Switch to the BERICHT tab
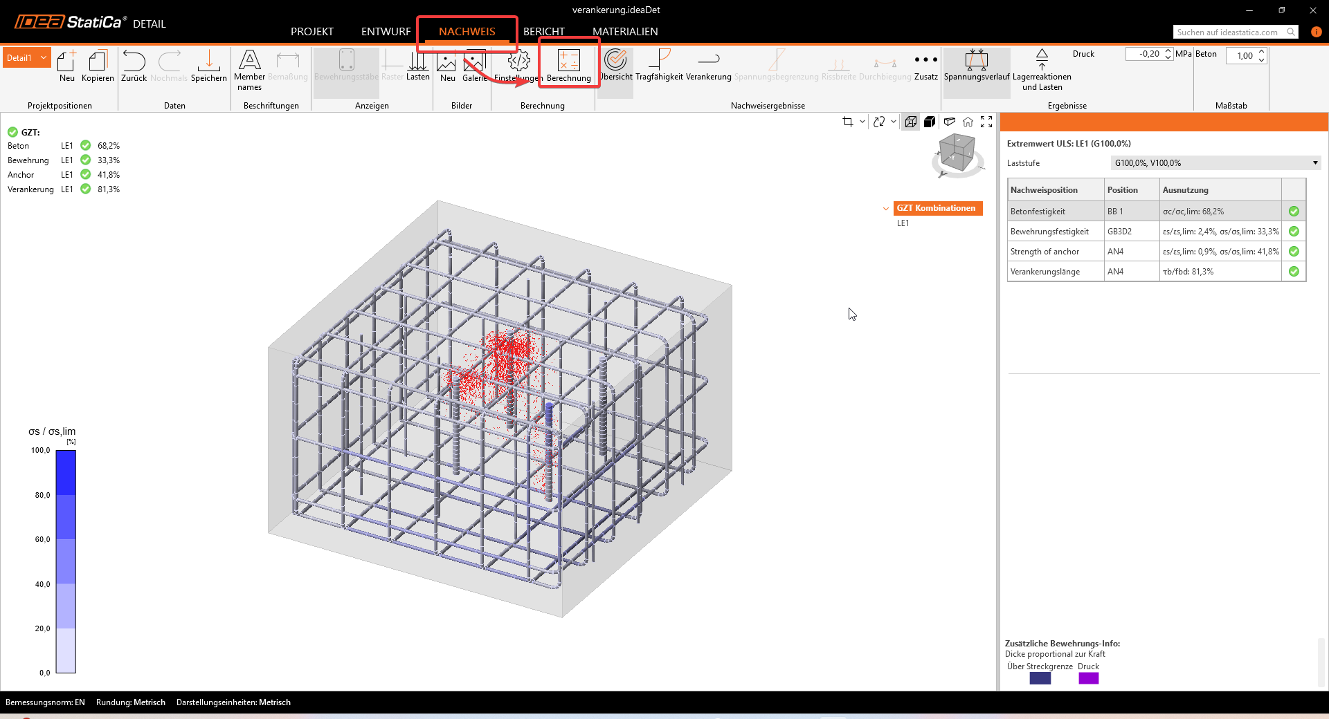1329x719 pixels. [543, 32]
